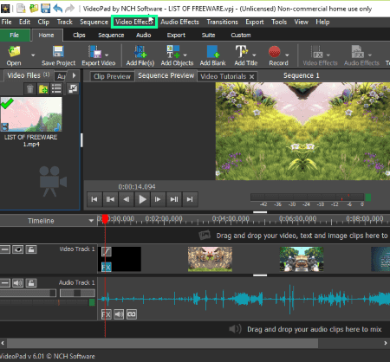
Task: Open the Timeline mode dropdown
Action: tap(91, 221)
